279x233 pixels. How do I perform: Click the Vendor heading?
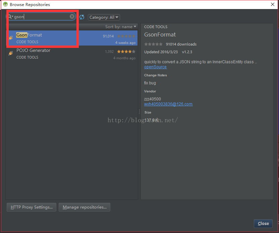[150, 91]
